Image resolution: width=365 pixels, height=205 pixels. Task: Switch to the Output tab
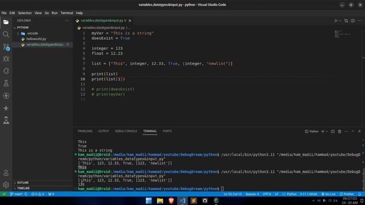point(103,131)
